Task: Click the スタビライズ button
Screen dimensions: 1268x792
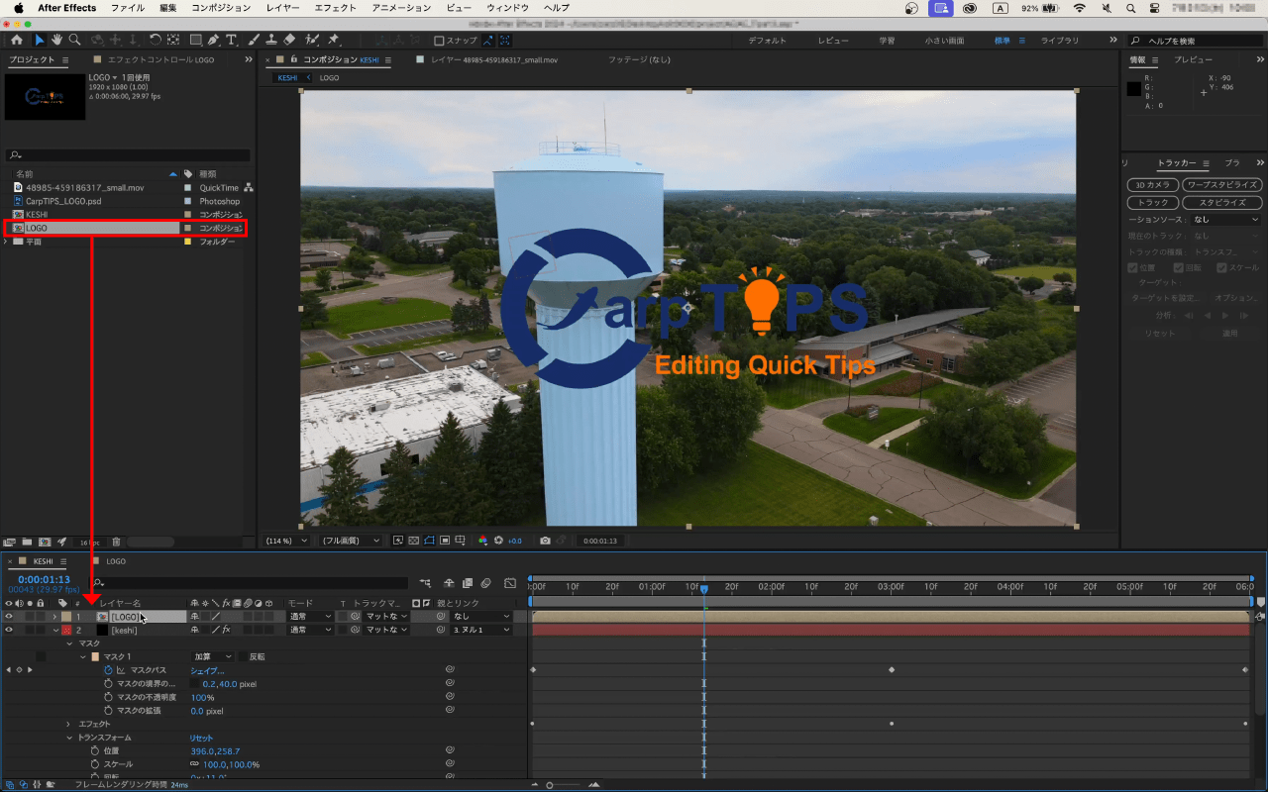Action: pos(1222,202)
